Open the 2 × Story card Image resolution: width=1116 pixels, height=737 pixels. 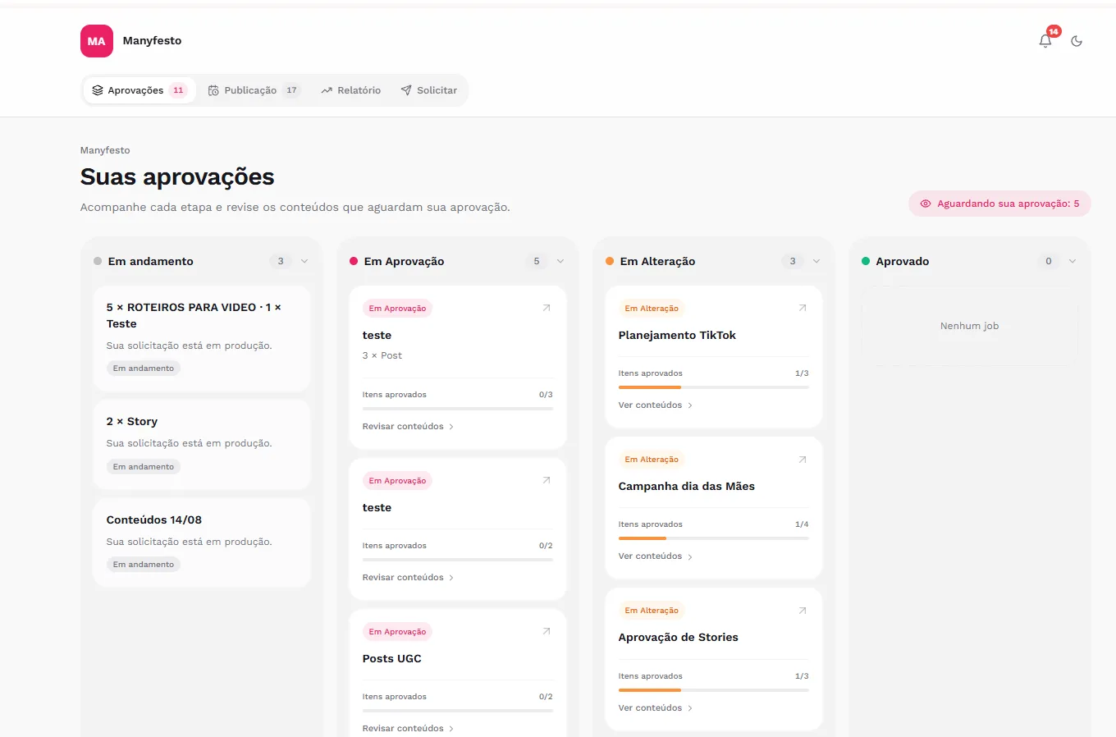[x=202, y=445]
